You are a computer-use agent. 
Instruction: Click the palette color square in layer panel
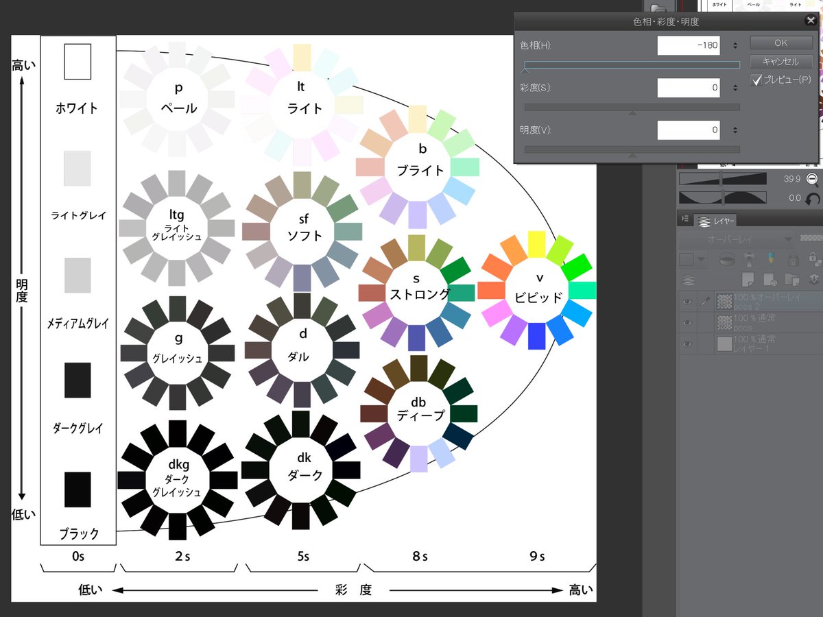tap(686, 259)
